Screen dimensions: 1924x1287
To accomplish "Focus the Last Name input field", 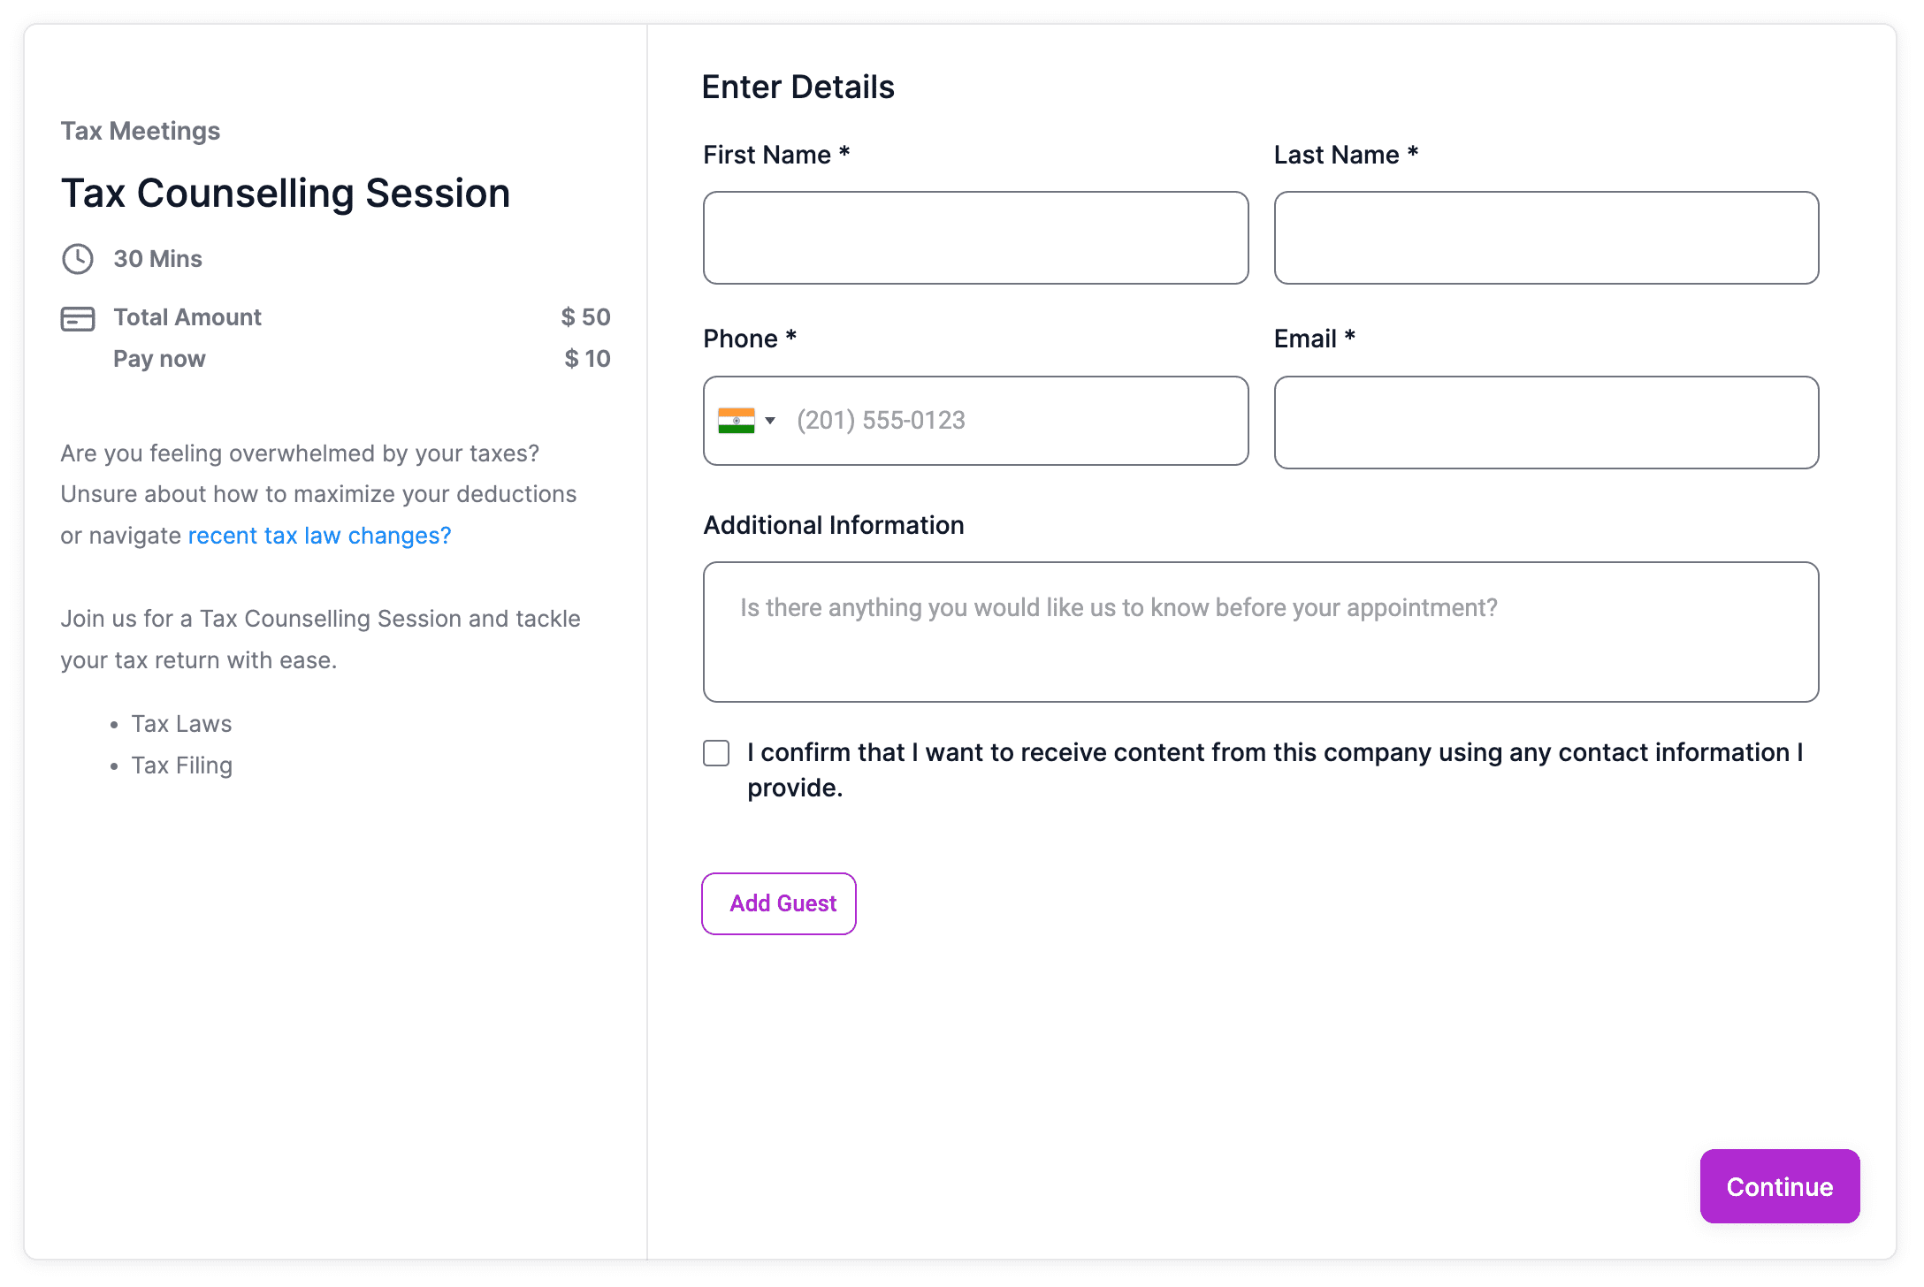I will [x=1546, y=238].
